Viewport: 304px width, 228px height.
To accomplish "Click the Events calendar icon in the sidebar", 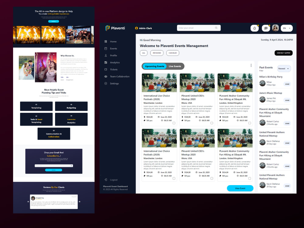I will (x=106, y=48).
